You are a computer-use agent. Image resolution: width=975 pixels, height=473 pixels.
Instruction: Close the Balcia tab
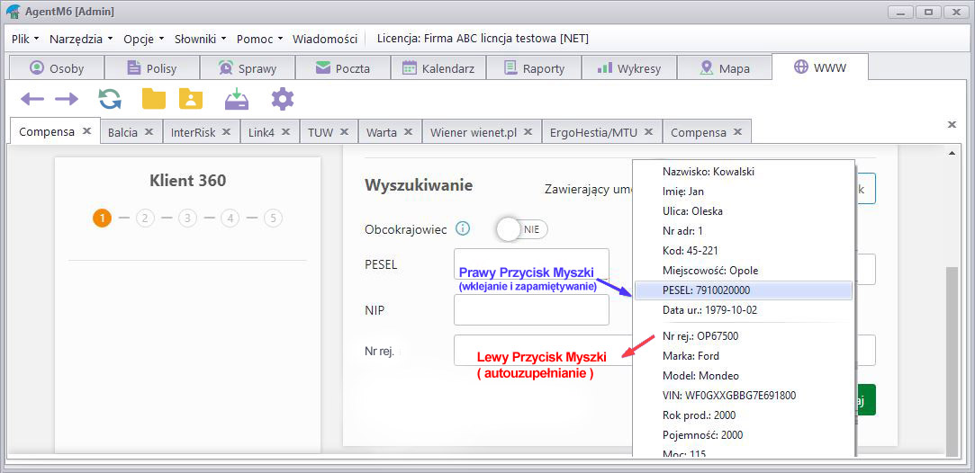[149, 131]
